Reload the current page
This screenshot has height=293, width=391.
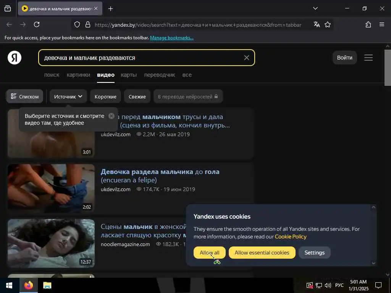click(x=37, y=24)
